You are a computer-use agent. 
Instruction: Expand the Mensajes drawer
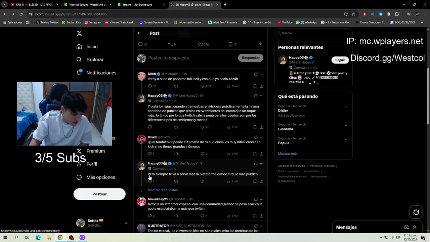point(415,227)
